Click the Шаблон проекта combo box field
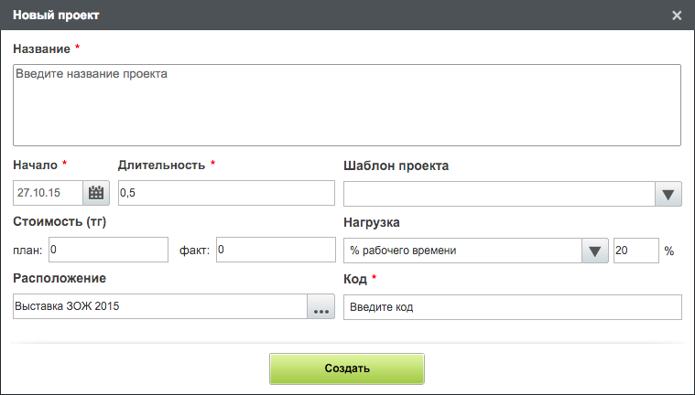The height and width of the screenshot is (395, 695). [x=499, y=194]
